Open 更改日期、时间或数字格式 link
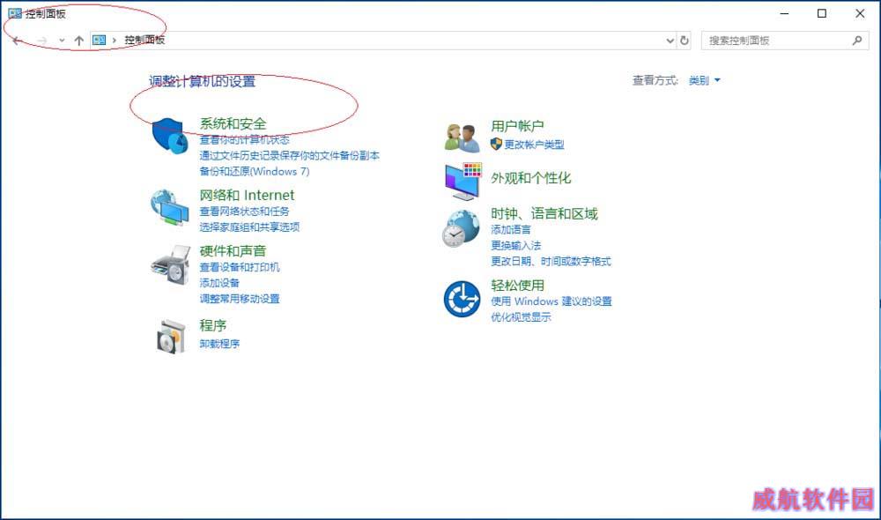The image size is (881, 520). click(x=551, y=261)
